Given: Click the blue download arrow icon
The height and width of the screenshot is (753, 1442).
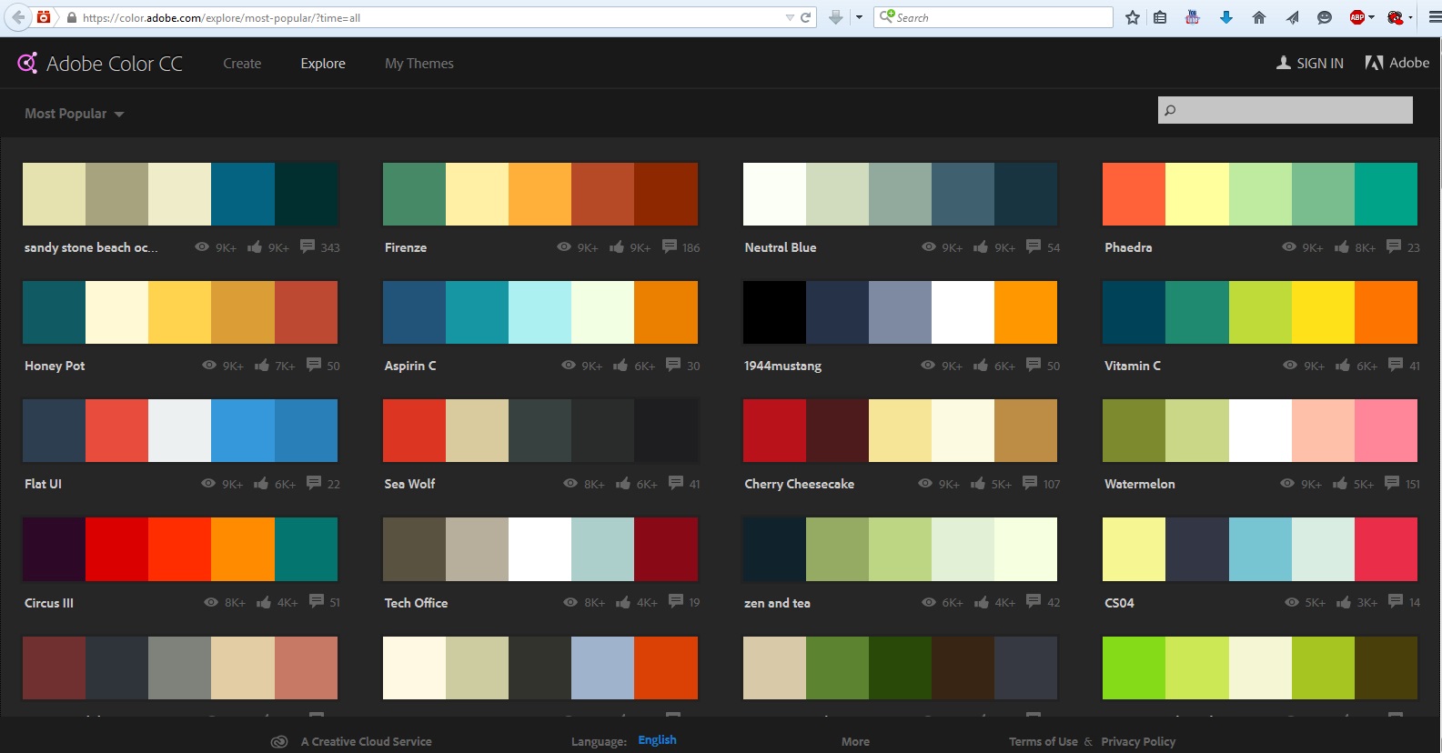Looking at the screenshot, I should point(1226,17).
